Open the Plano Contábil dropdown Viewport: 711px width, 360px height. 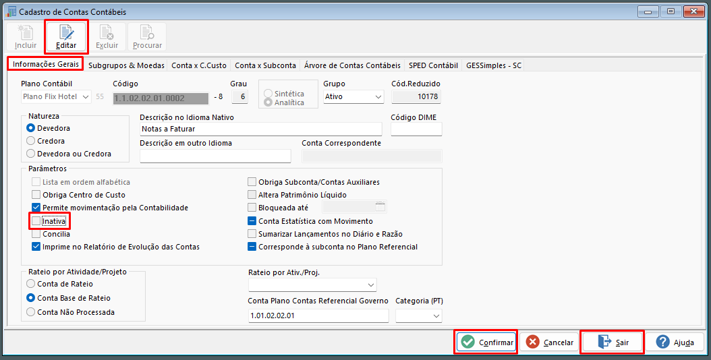point(56,96)
